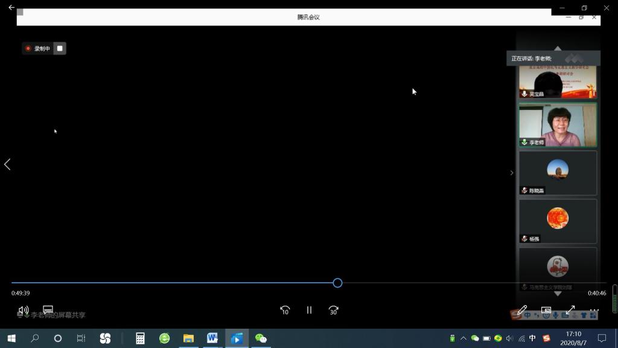Stop recording with the square button
618x348 pixels.
click(60, 48)
